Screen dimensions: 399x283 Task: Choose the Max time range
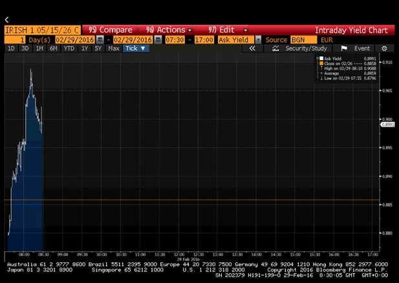113,48
